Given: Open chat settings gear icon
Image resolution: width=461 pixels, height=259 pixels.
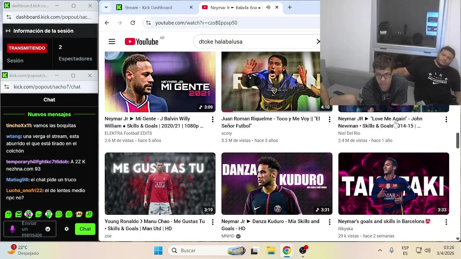Looking at the screenshot, I should tap(67, 229).
